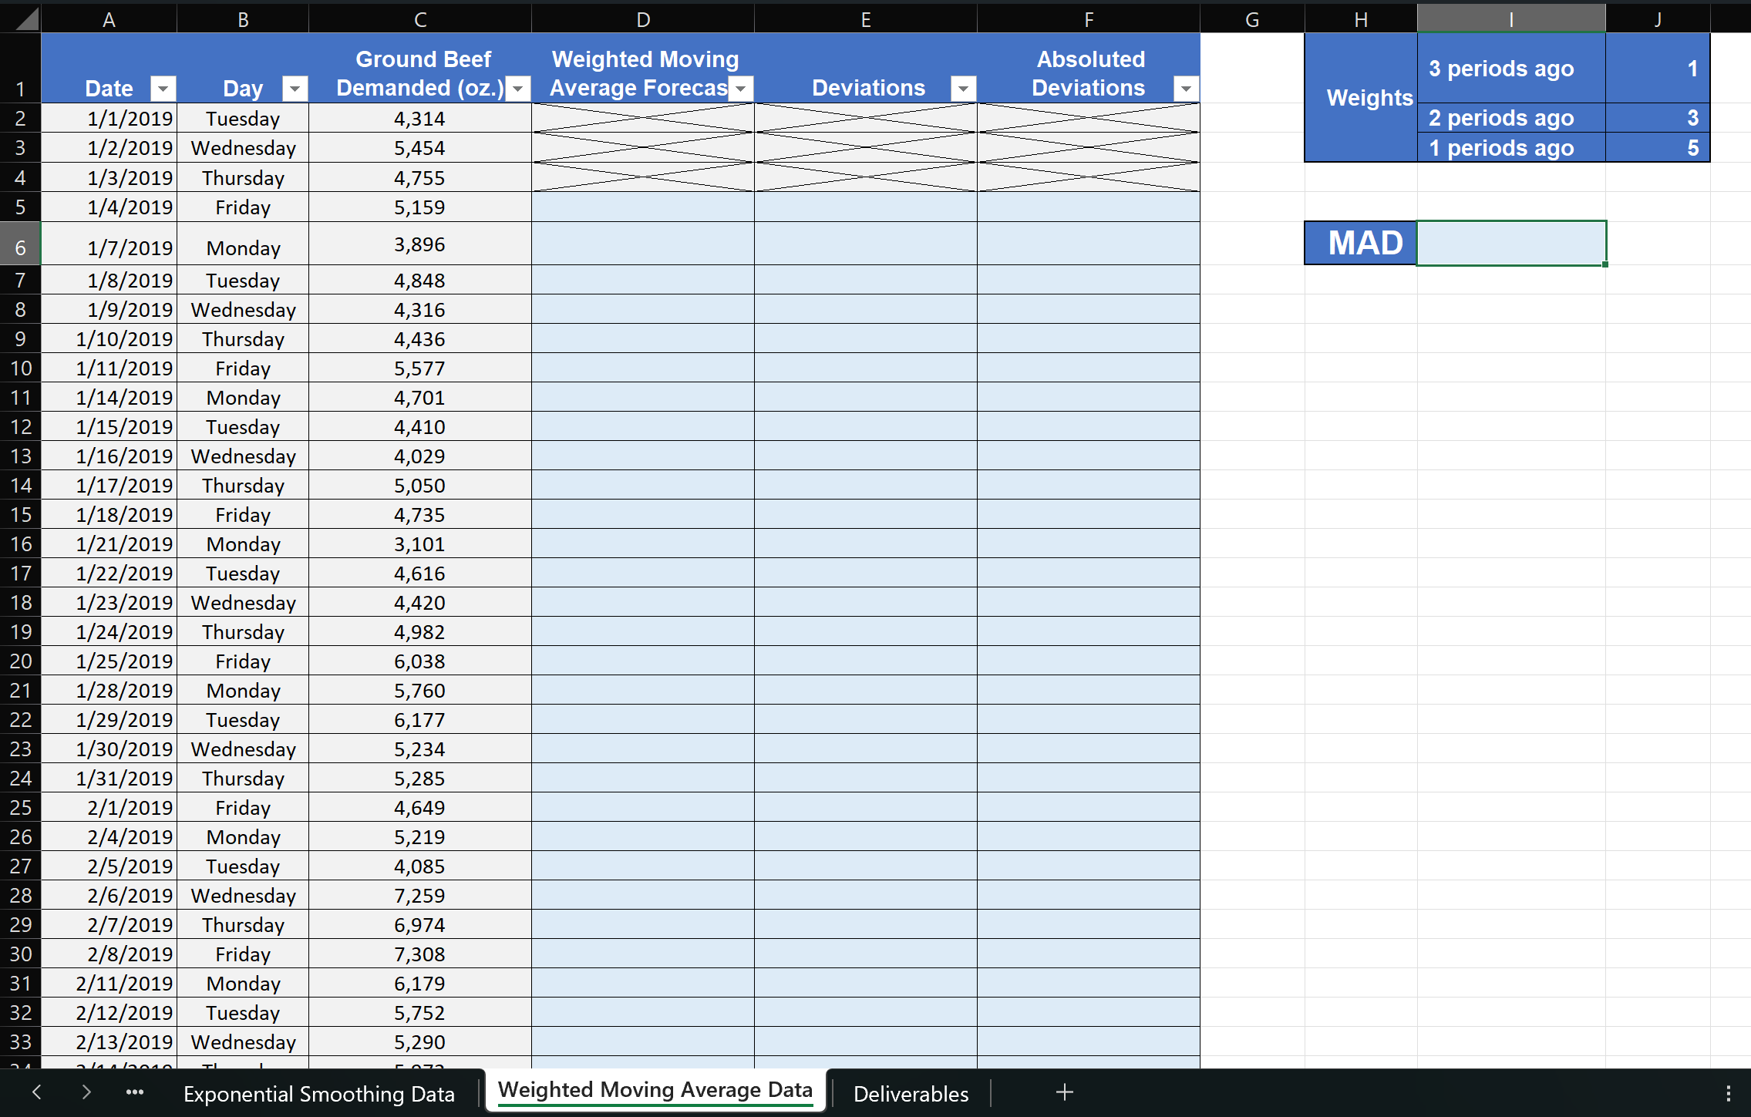Viewport: 1751px width, 1117px height.
Task: Open Absoluted Deviations filter dropdown
Action: click(1186, 89)
